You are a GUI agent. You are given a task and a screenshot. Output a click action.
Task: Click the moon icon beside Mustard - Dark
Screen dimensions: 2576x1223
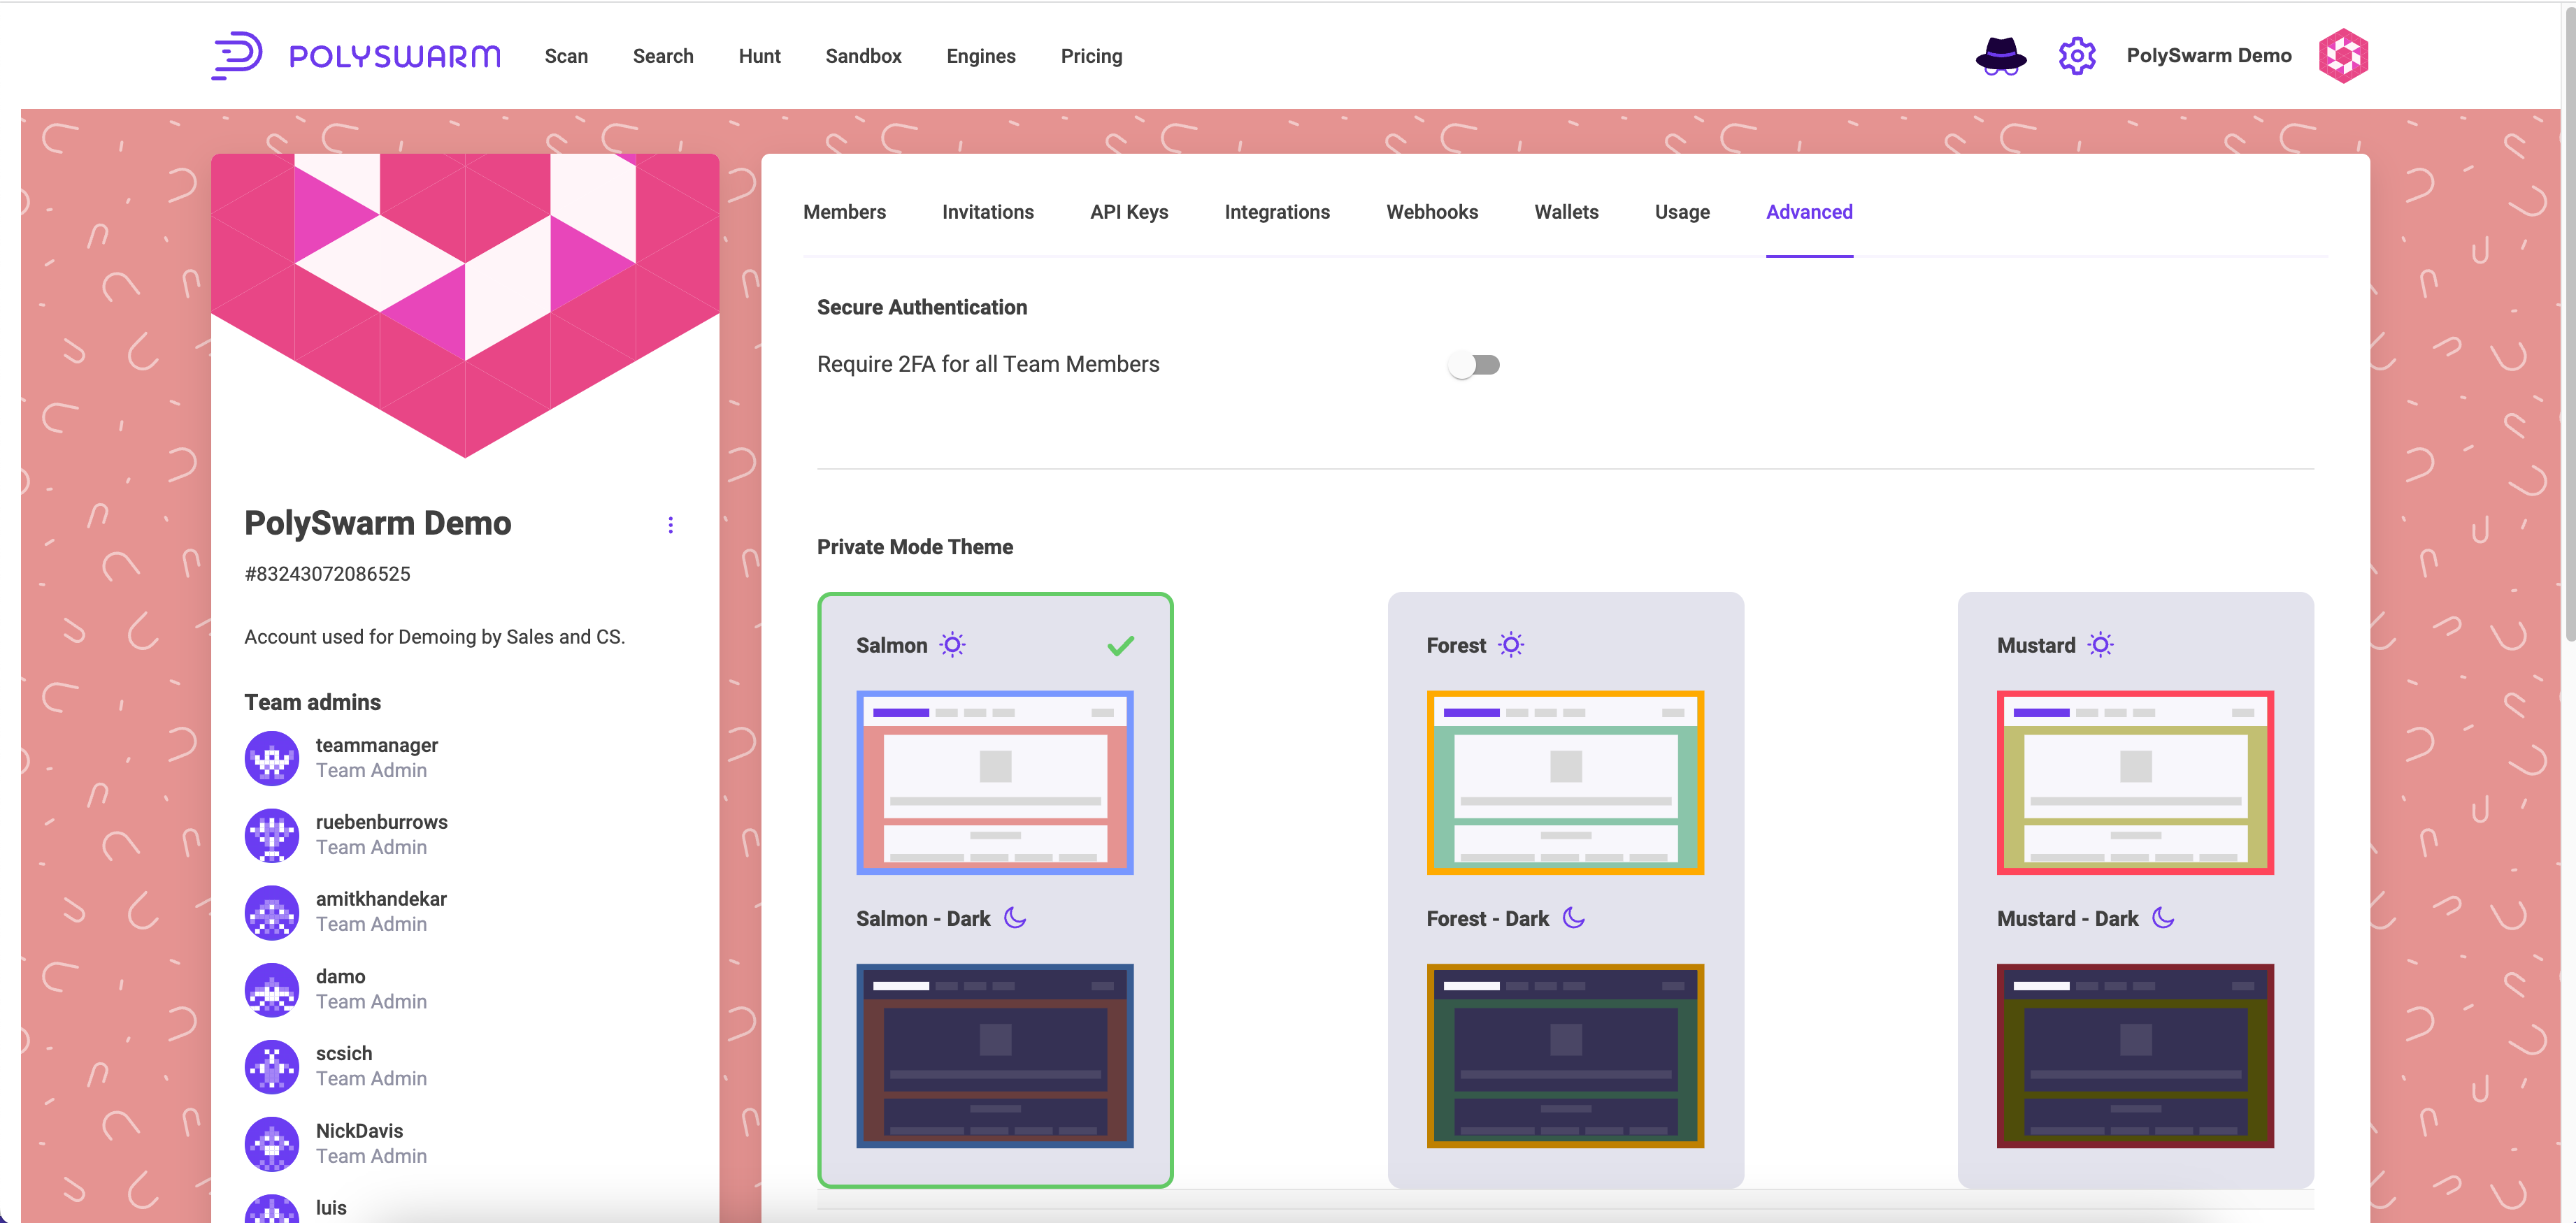coord(2163,917)
